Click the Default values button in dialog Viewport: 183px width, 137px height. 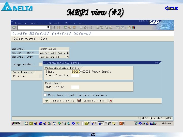(x=92, y=100)
